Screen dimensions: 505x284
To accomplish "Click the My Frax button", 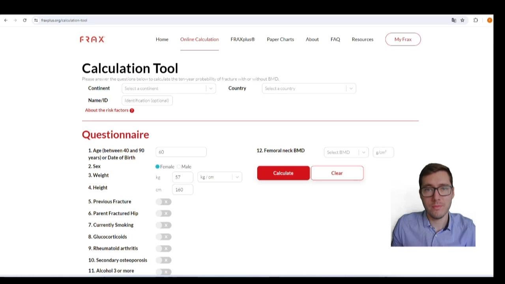I will (403, 39).
